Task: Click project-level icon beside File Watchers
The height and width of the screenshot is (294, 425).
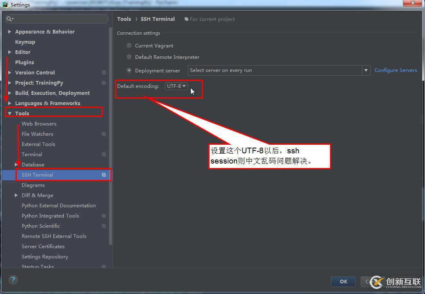Action: pos(104,134)
